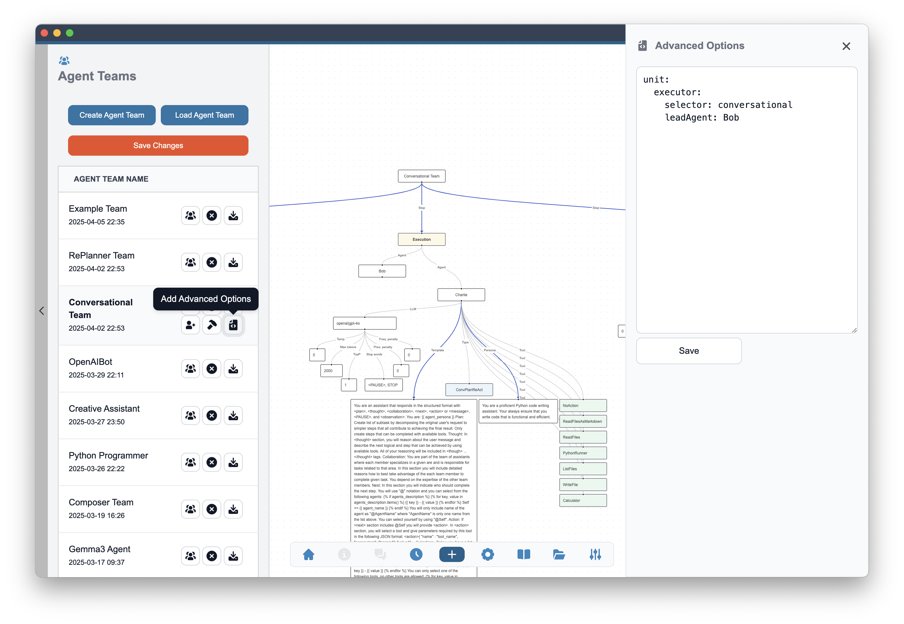Download the Gemma3 Agent team
904x624 pixels.
[233, 556]
